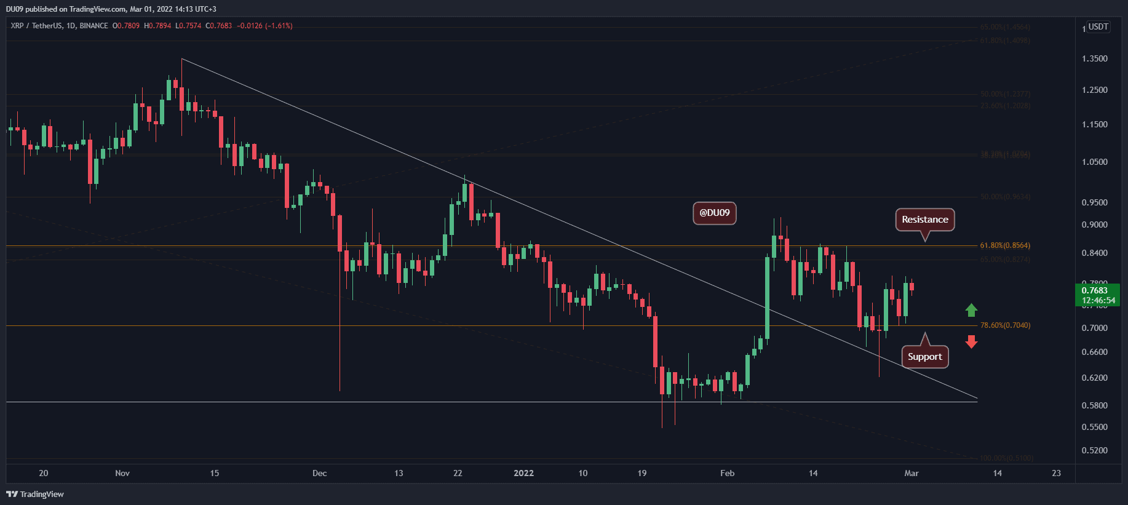
Task: Click the TradingView logo icon
Action: (x=12, y=494)
